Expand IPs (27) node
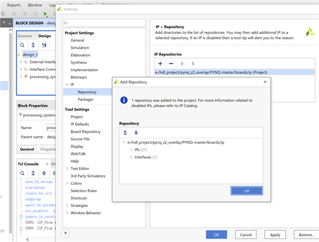 click(131, 150)
